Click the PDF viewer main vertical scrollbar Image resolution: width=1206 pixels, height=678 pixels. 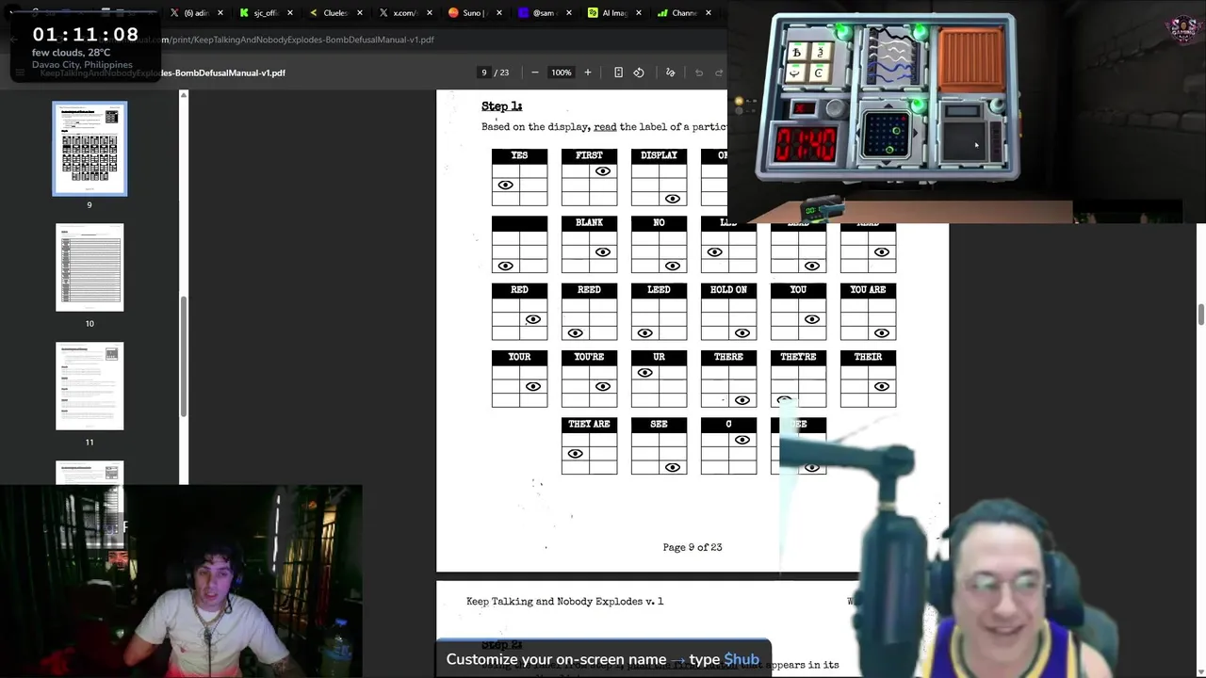point(1201,315)
